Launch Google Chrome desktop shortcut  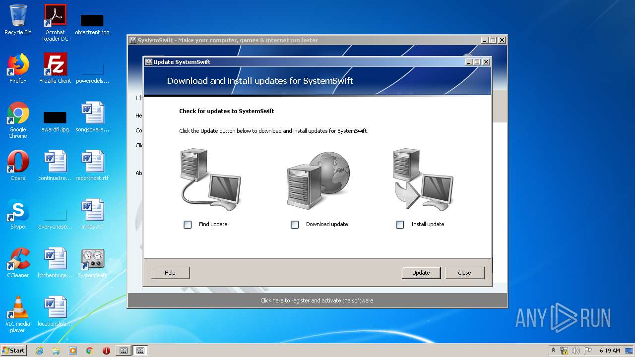tap(18, 120)
